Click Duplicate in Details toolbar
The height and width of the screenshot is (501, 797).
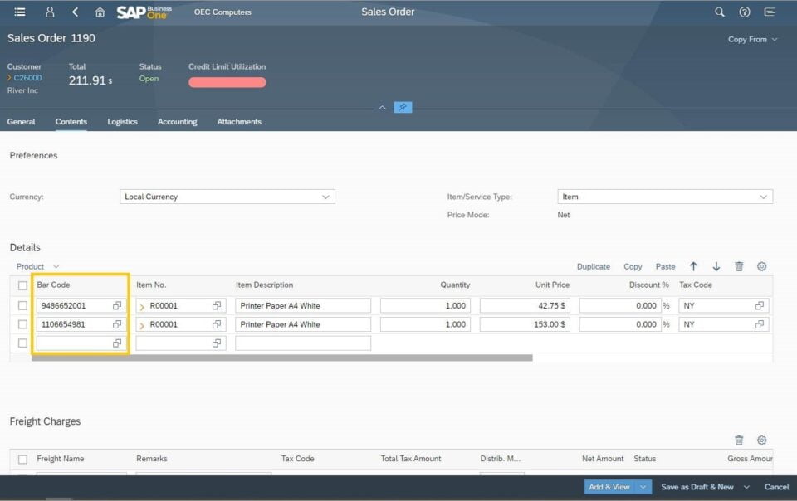593,266
